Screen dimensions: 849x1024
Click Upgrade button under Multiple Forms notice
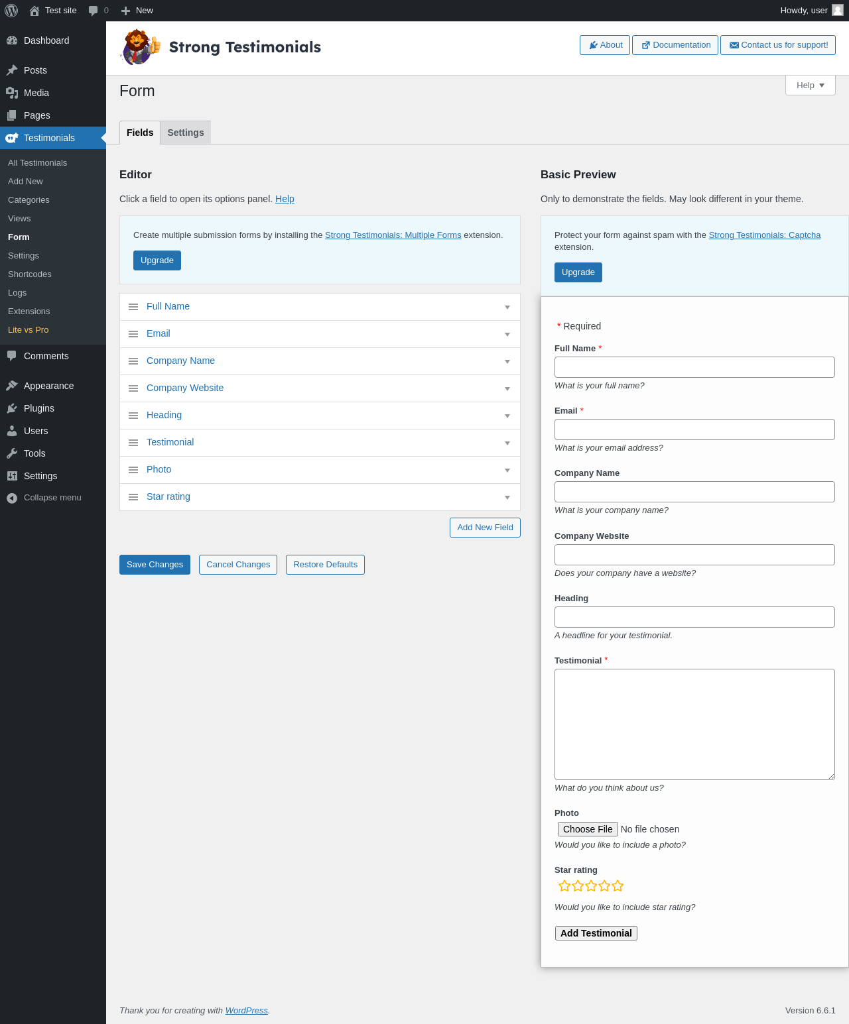(157, 260)
